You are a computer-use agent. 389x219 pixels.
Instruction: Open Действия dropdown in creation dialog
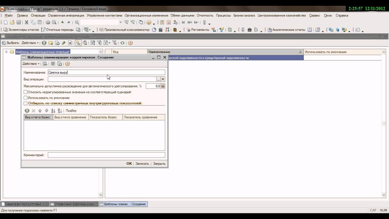tap(31, 64)
